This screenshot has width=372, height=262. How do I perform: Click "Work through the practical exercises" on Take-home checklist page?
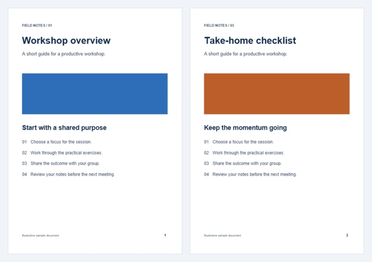244,153
